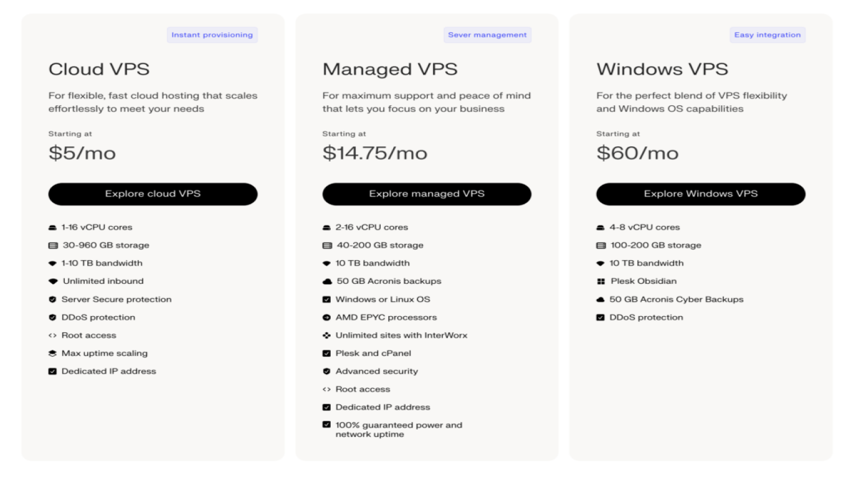Click the Managed VPS heading
Image resolution: width=851 pixels, height=478 pixels.
tap(390, 69)
